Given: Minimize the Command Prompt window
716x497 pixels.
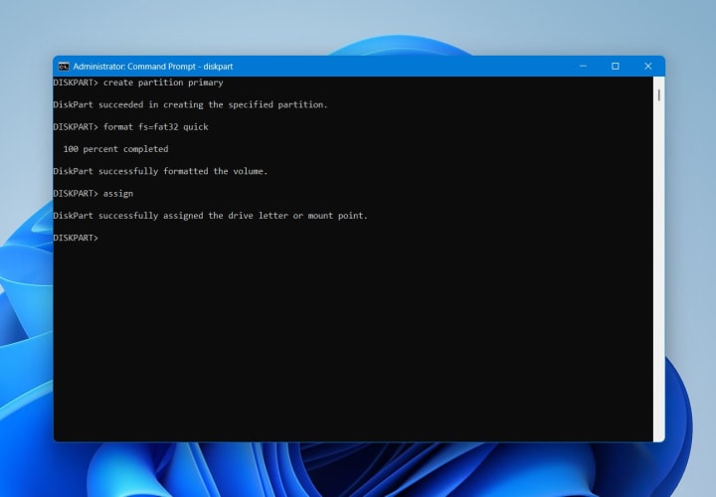Looking at the screenshot, I should (583, 67).
